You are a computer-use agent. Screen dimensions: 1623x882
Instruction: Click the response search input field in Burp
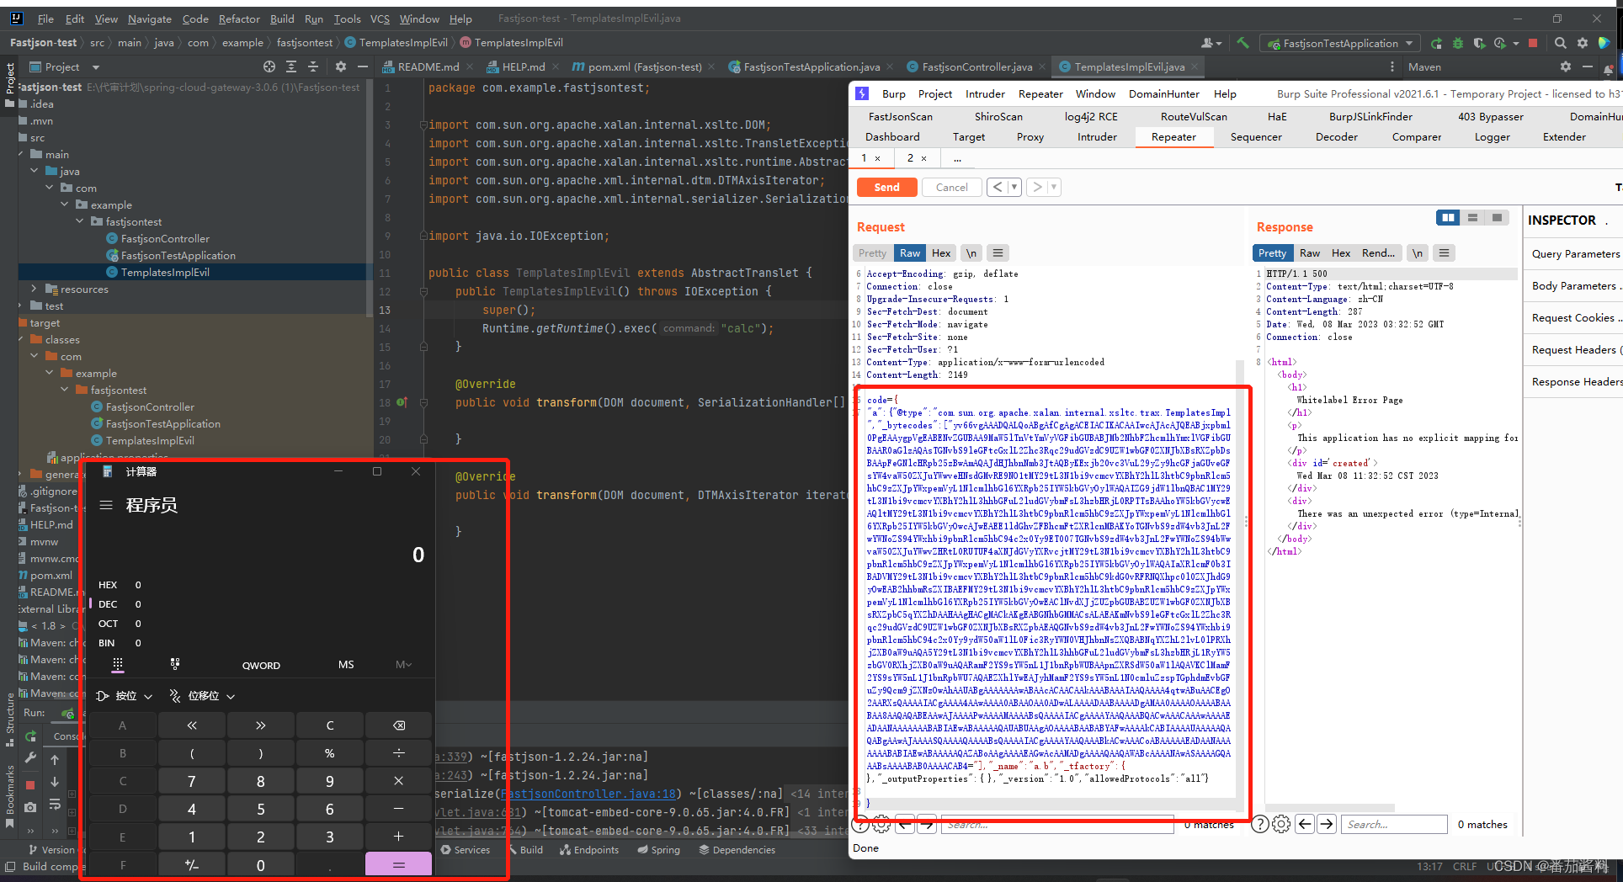1394,824
